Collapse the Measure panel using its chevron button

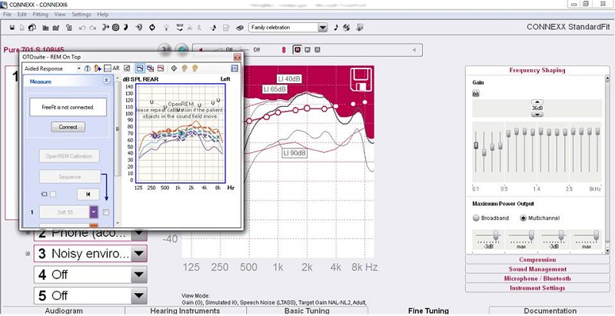click(106, 80)
